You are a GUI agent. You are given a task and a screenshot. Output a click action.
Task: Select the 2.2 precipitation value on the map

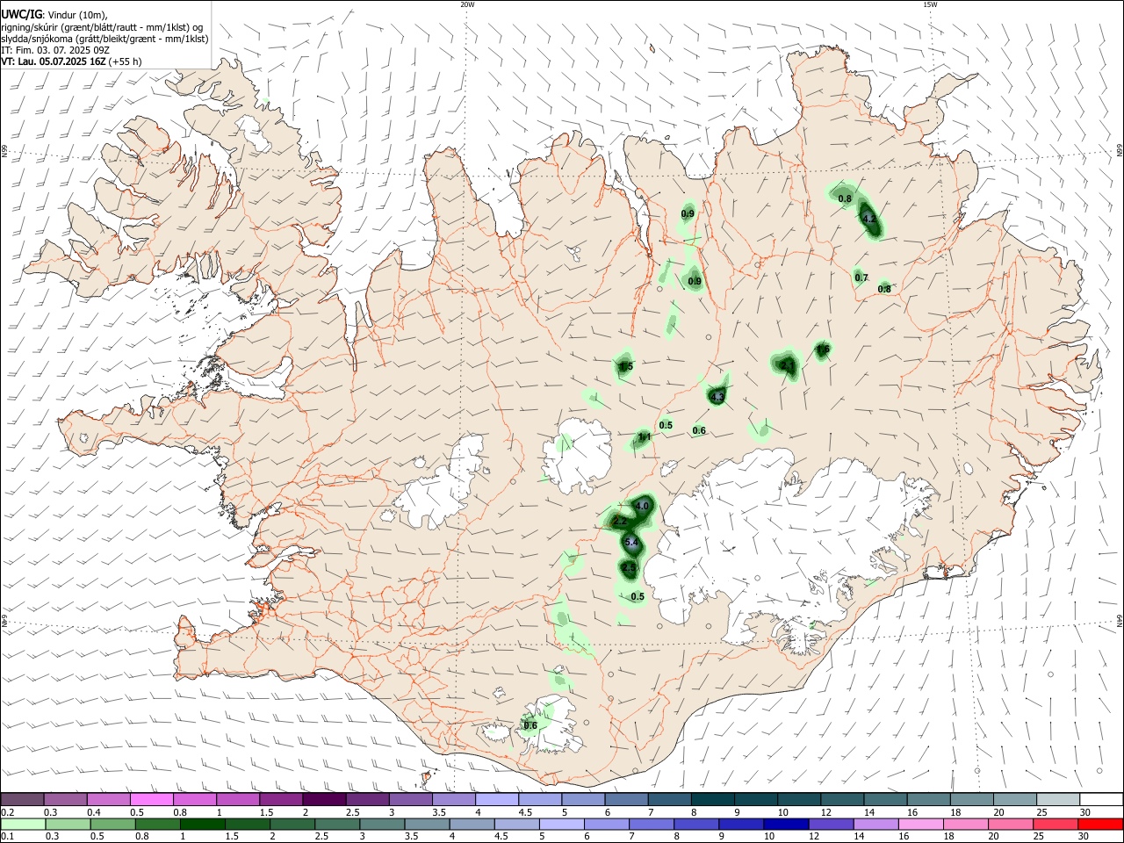pyautogui.click(x=619, y=522)
